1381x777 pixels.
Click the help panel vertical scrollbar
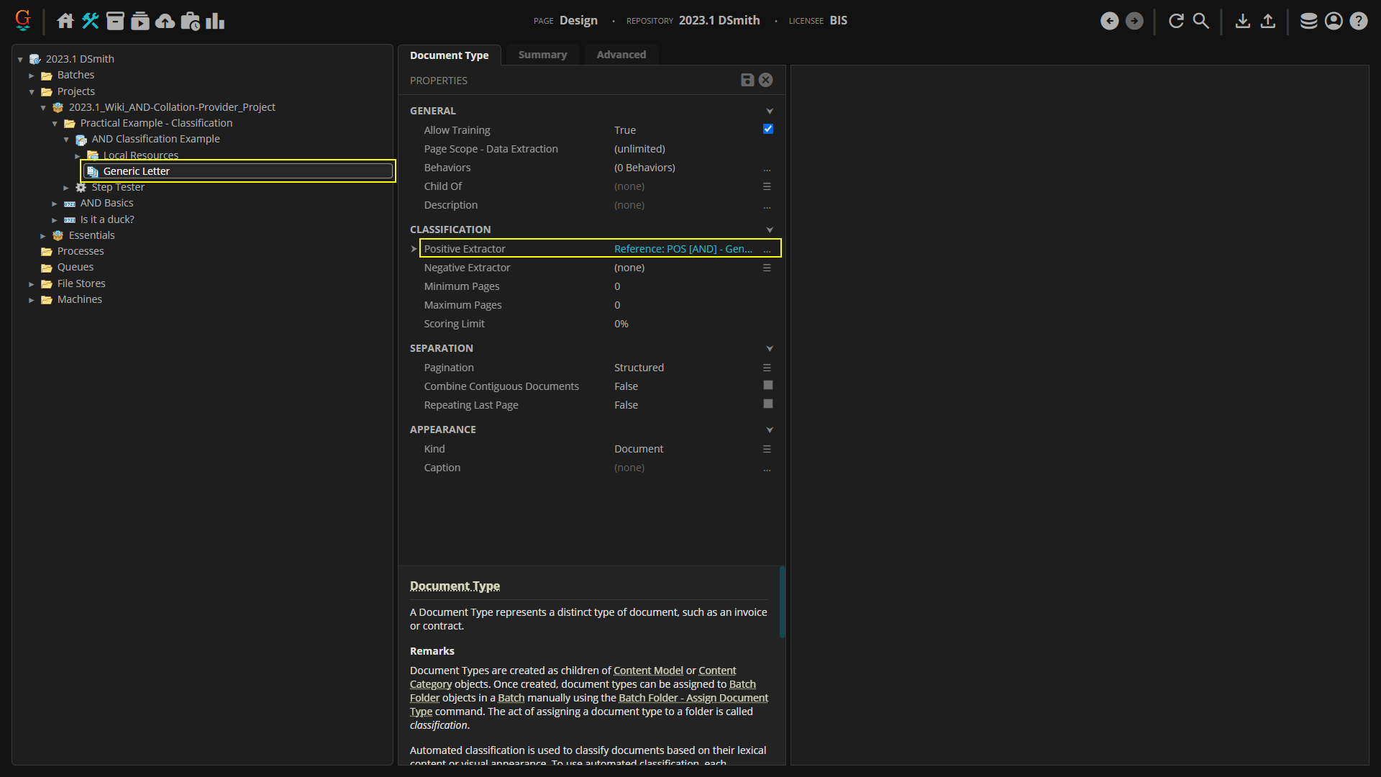click(782, 602)
